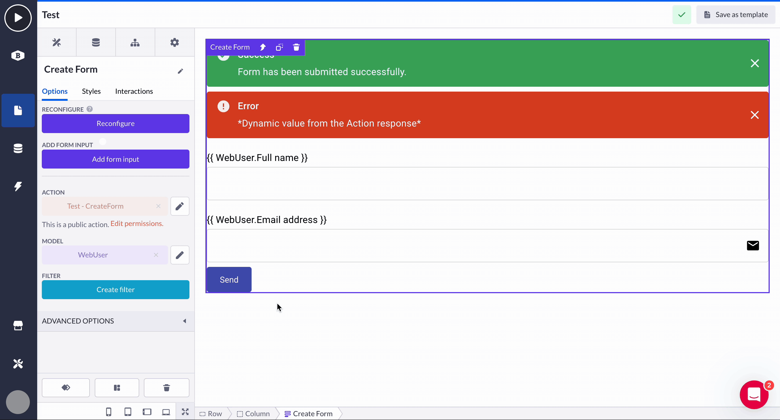The width and height of the screenshot is (780, 420).
Task: Collapse the Advanced Options section
Action: click(185, 321)
